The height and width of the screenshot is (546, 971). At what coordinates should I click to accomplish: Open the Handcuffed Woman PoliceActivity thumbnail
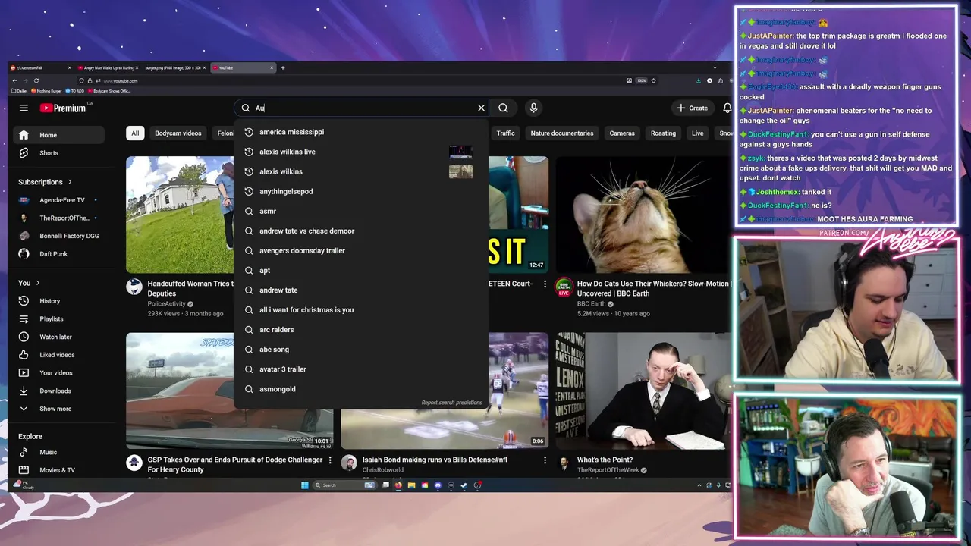[180, 215]
